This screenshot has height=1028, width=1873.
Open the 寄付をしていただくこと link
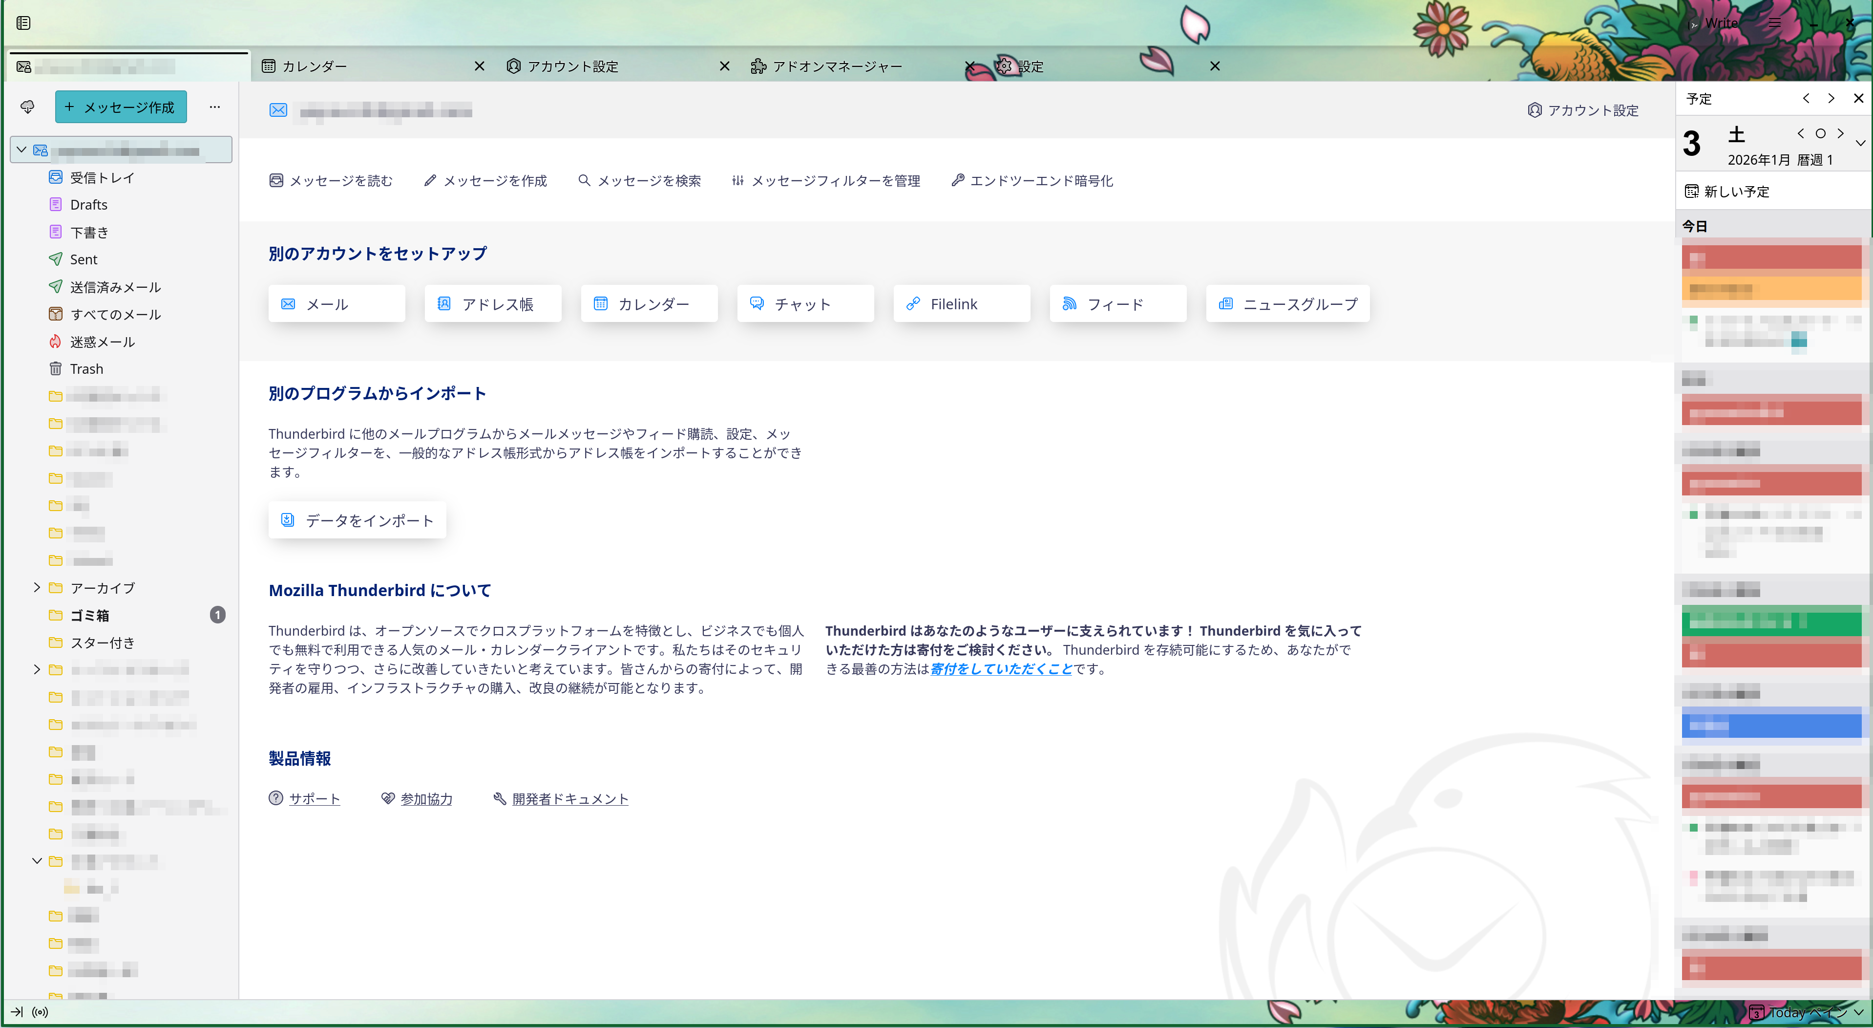point(1001,668)
